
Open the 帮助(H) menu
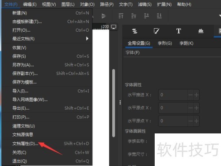click(184, 4)
